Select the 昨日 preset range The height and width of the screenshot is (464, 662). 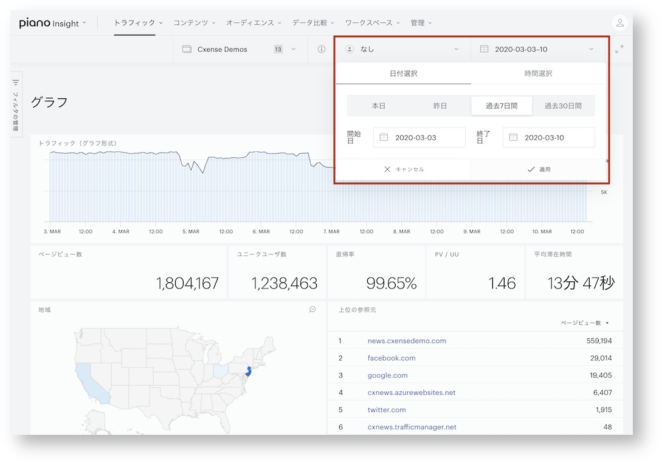click(x=440, y=106)
